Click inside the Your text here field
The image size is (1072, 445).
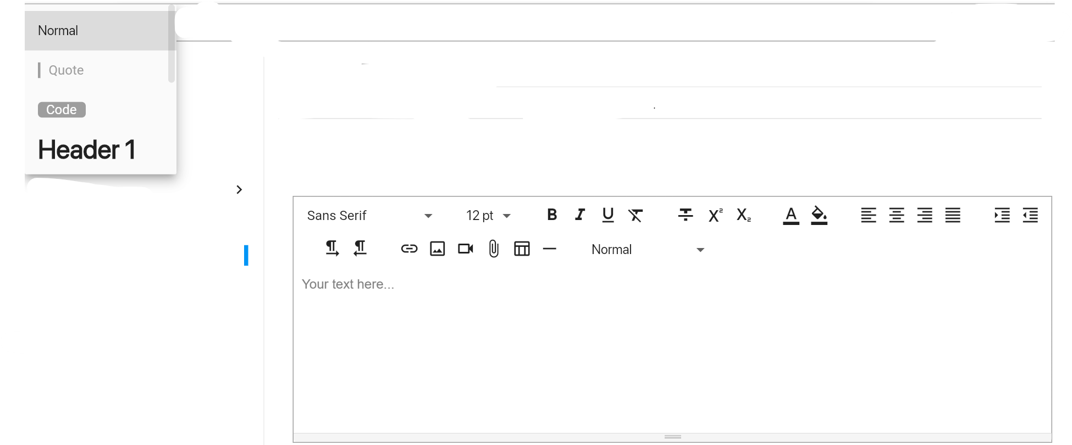click(x=495, y=284)
